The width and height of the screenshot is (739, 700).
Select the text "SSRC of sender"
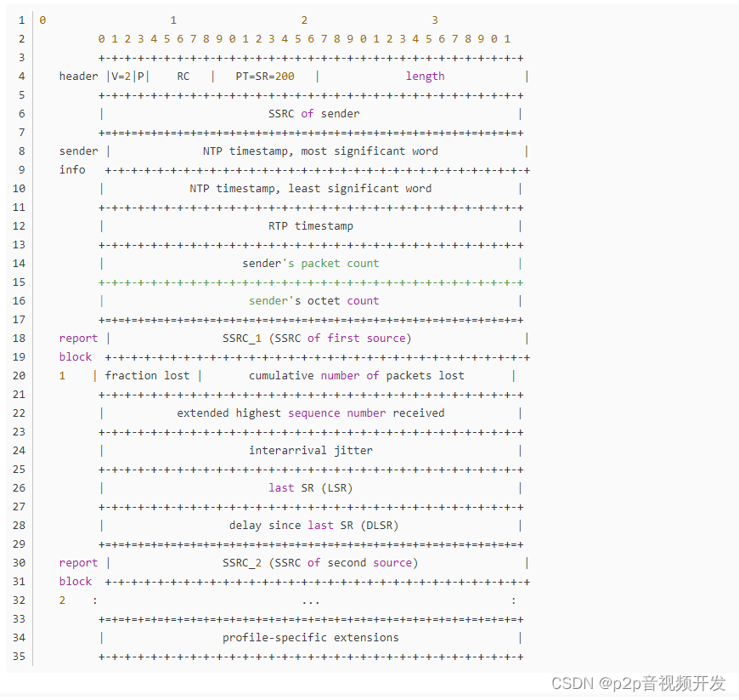(313, 113)
